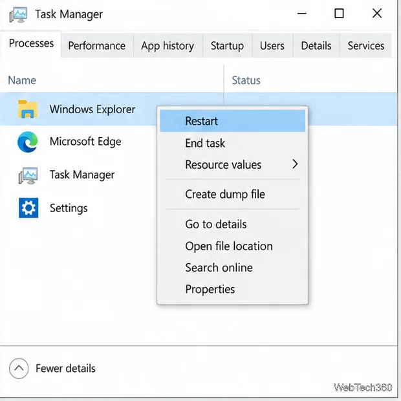
Task: Switch to the Performance tab
Action: click(97, 46)
